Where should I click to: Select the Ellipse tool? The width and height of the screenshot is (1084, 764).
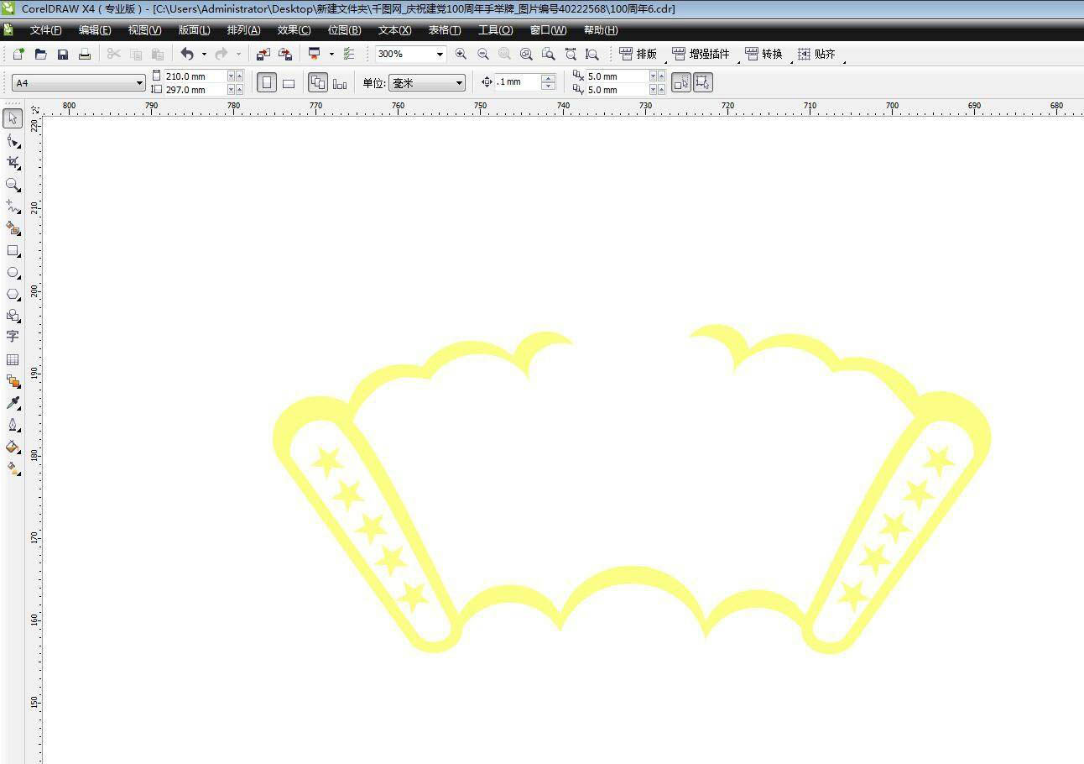click(13, 273)
